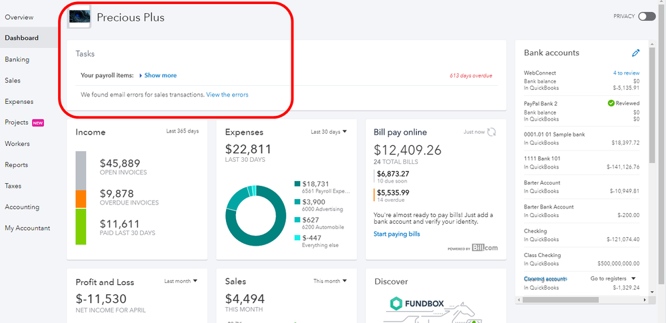Open the Profit and Loss Last month dropdown
Image resolution: width=666 pixels, height=323 pixels.
click(181, 281)
